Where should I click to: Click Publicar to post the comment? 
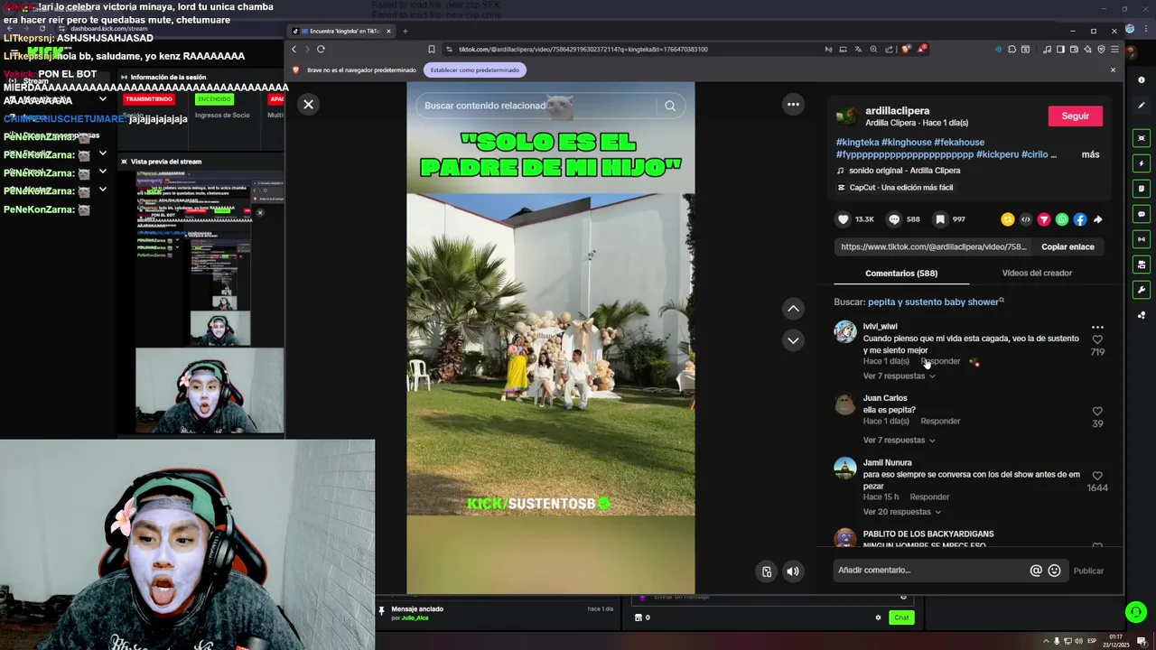(x=1088, y=571)
